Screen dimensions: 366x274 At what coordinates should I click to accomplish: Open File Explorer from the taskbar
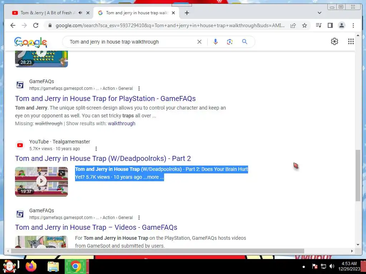coord(53,266)
